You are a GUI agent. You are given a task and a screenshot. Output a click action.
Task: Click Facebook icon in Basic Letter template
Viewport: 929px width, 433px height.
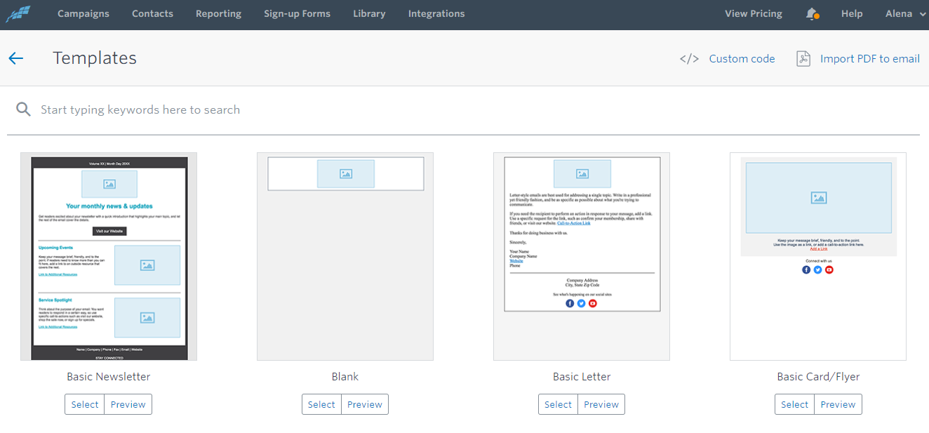[570, 303]
